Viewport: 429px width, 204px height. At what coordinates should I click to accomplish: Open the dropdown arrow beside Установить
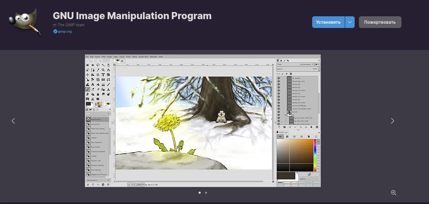[x=350, y=22]
